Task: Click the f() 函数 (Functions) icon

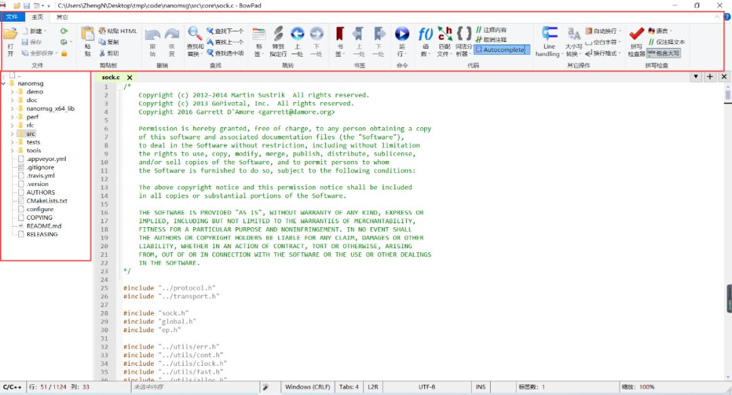Action: coord(425,34)
